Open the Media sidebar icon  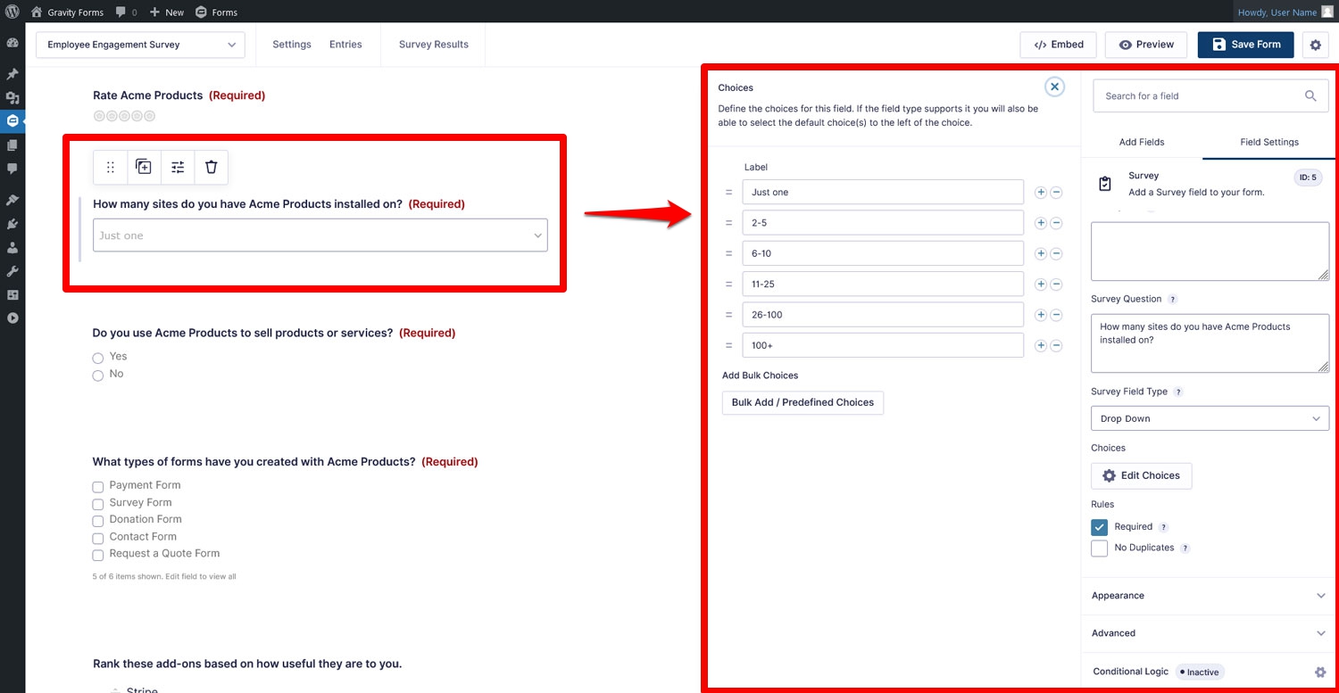click(x=12, y=97)
